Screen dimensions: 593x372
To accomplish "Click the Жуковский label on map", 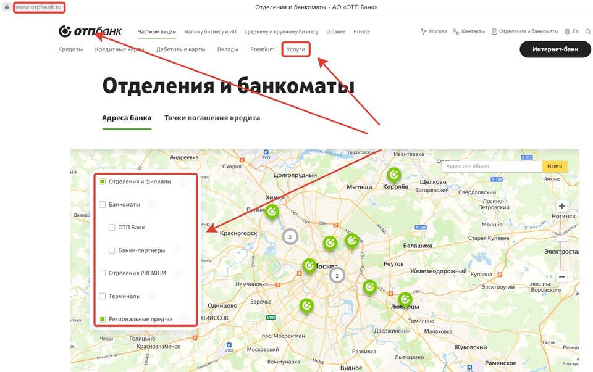I will coord(471,347).
